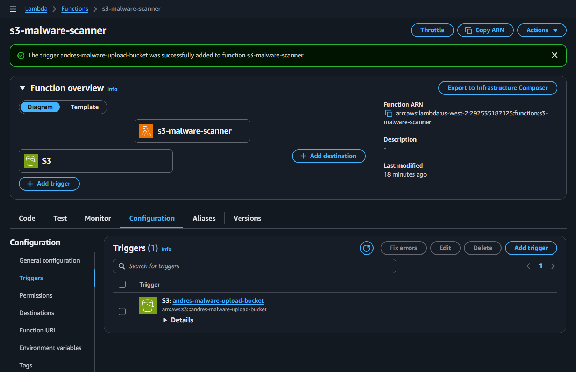The height and width of the screenshot is (372, 576).
Task: Click the copy icon beside Function ARN
Action: (x=389, y=113)
